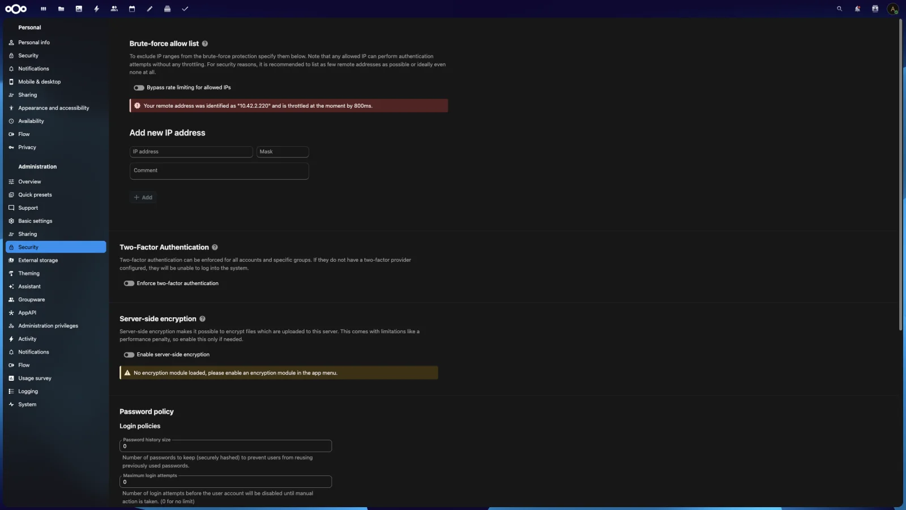The height and width of the screenshot is (510, 906).
Task: Open Groupware settings
Action: click(56, 300)
